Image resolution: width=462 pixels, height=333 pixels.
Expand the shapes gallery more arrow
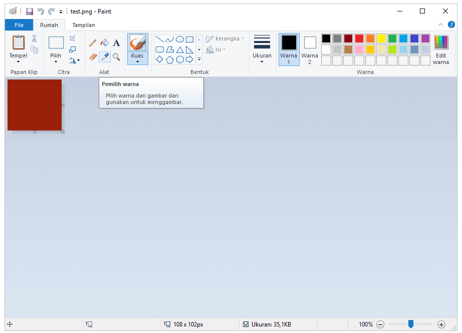click(199, 59)
